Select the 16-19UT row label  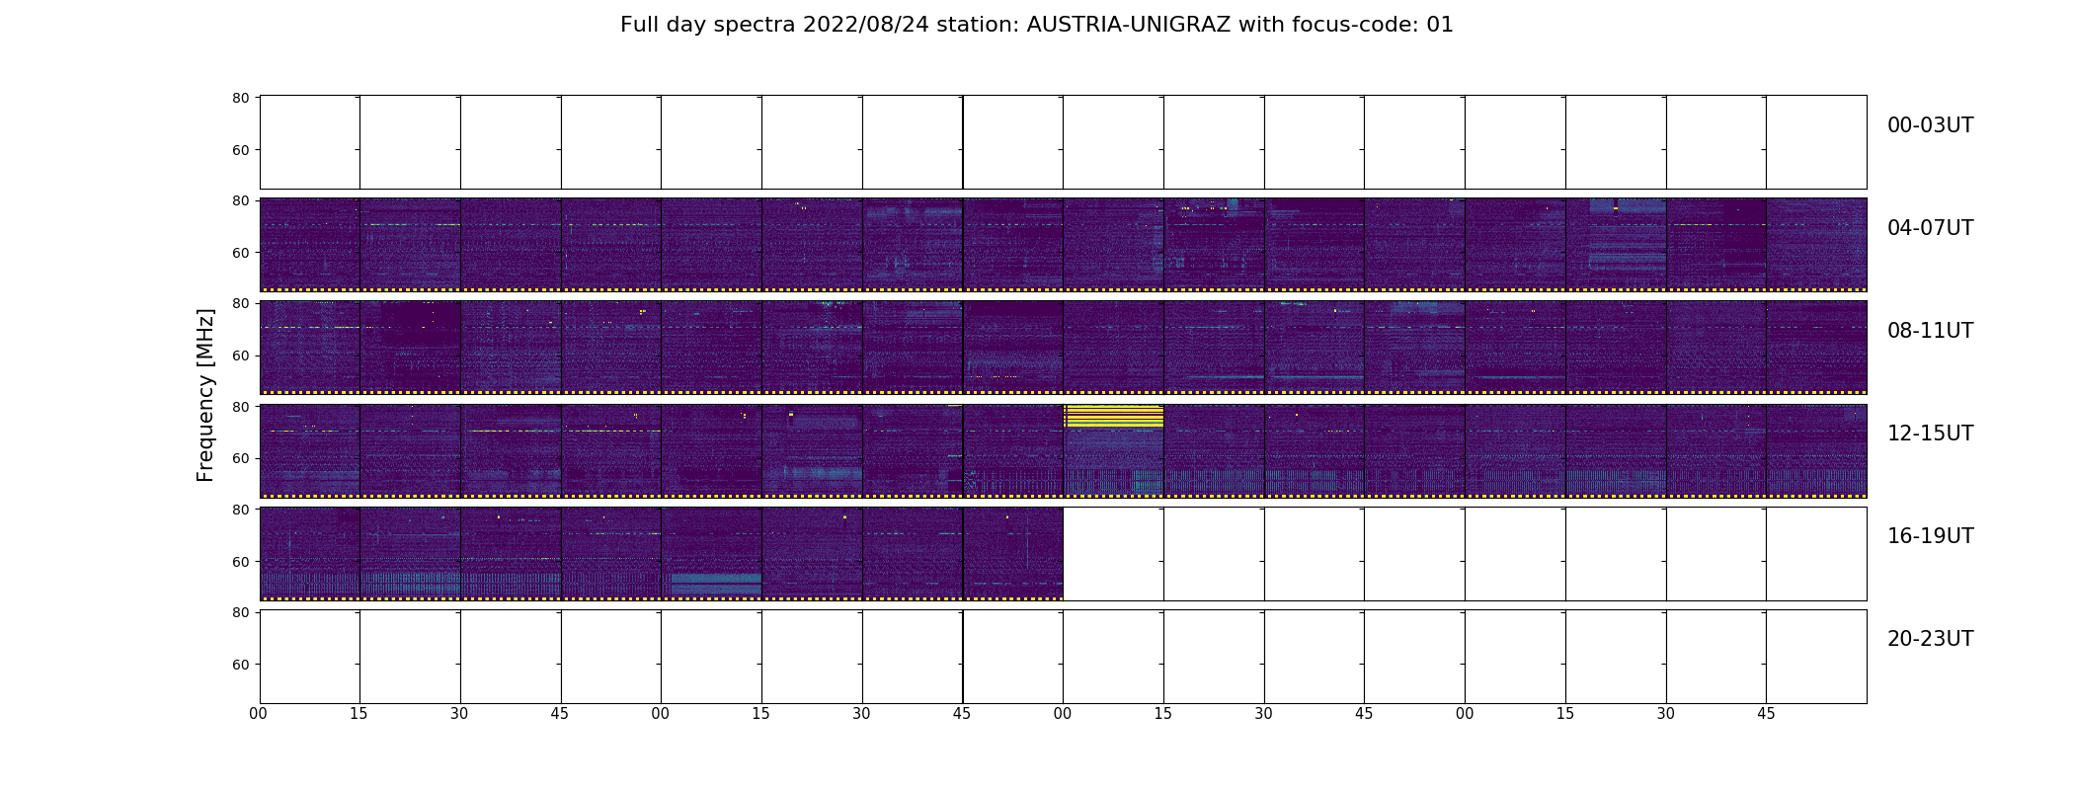[1930, 536]
